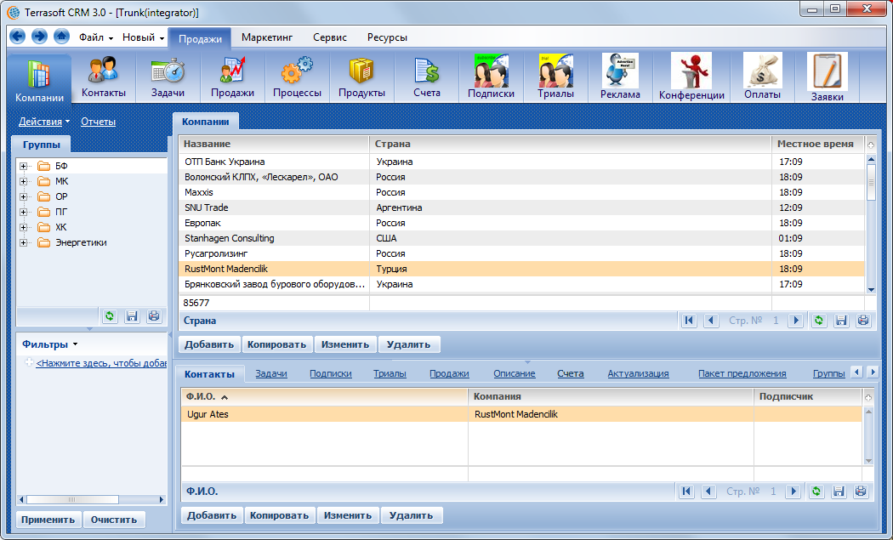893x540 pixels.
Task: Click the filters panel horizontal scrollbar
Action: coord(71,499)
